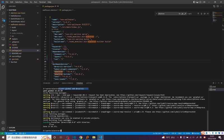Image resolution: width=224 pixels, height=140 pixels.
Task: Change language mode JSON in status bar
Action: [x=186, y=133]
